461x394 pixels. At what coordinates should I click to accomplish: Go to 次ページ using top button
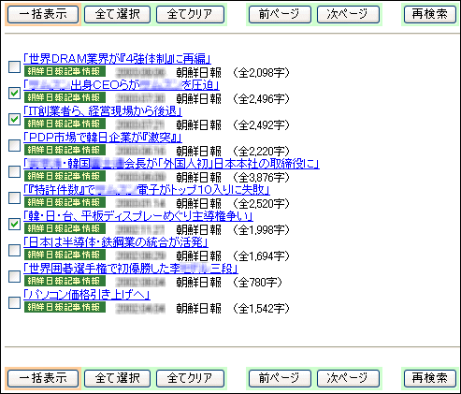tap(348, 14)
